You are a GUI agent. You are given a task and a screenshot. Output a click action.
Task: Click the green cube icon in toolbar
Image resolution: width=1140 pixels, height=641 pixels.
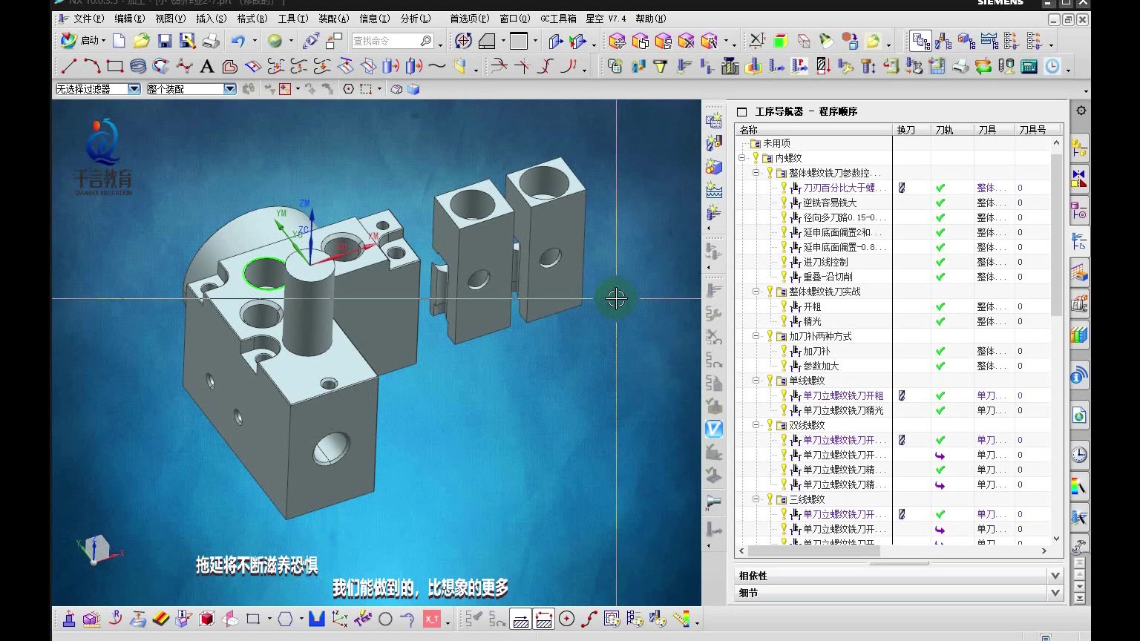(x=780, y=41)
